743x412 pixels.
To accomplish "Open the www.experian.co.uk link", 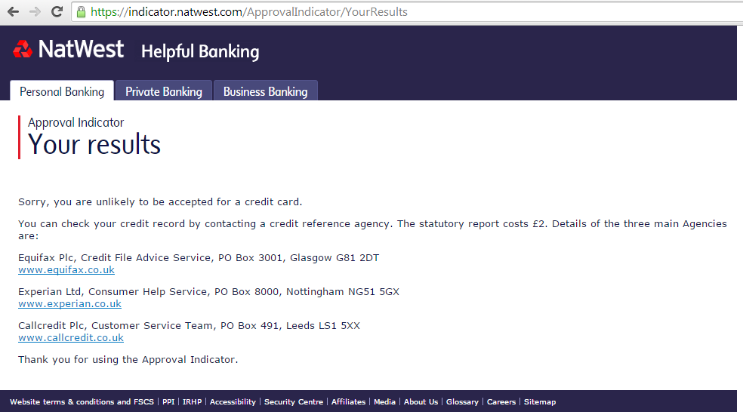I will [x=69, y=304].
